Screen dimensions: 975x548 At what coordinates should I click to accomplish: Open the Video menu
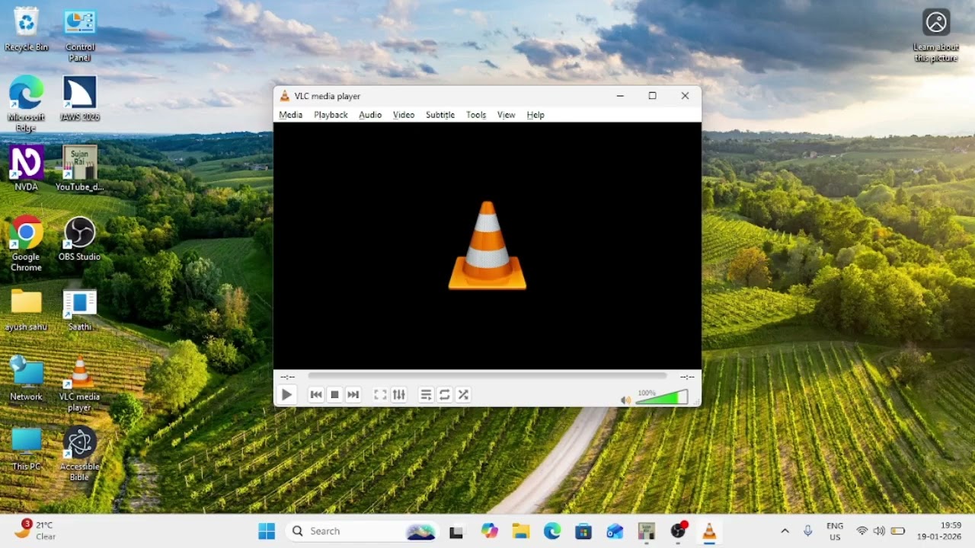point(404,115)
